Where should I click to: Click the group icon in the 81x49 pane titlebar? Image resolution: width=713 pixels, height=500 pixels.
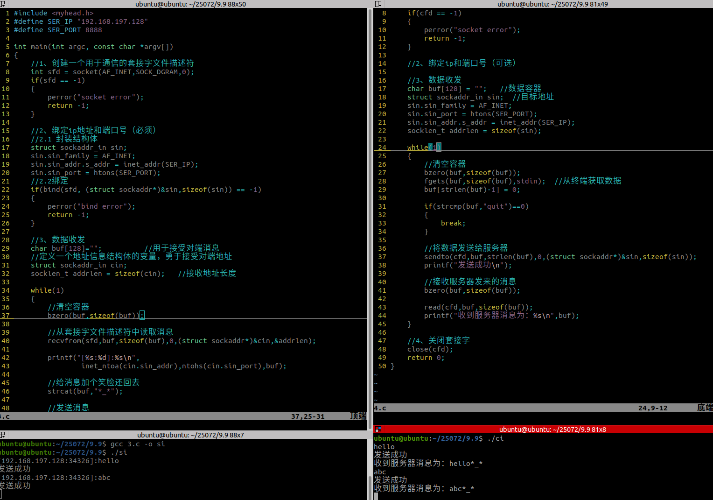(378, 4)
